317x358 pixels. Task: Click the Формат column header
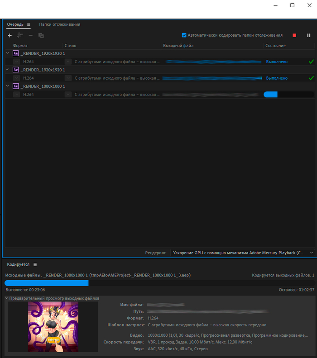tap(20, 46)
